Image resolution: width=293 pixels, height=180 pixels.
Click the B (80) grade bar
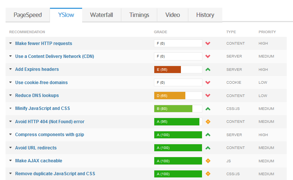178,109
